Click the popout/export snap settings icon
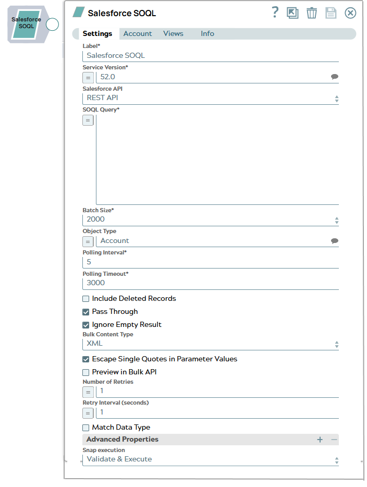The image size is (367, 487). 292,13
